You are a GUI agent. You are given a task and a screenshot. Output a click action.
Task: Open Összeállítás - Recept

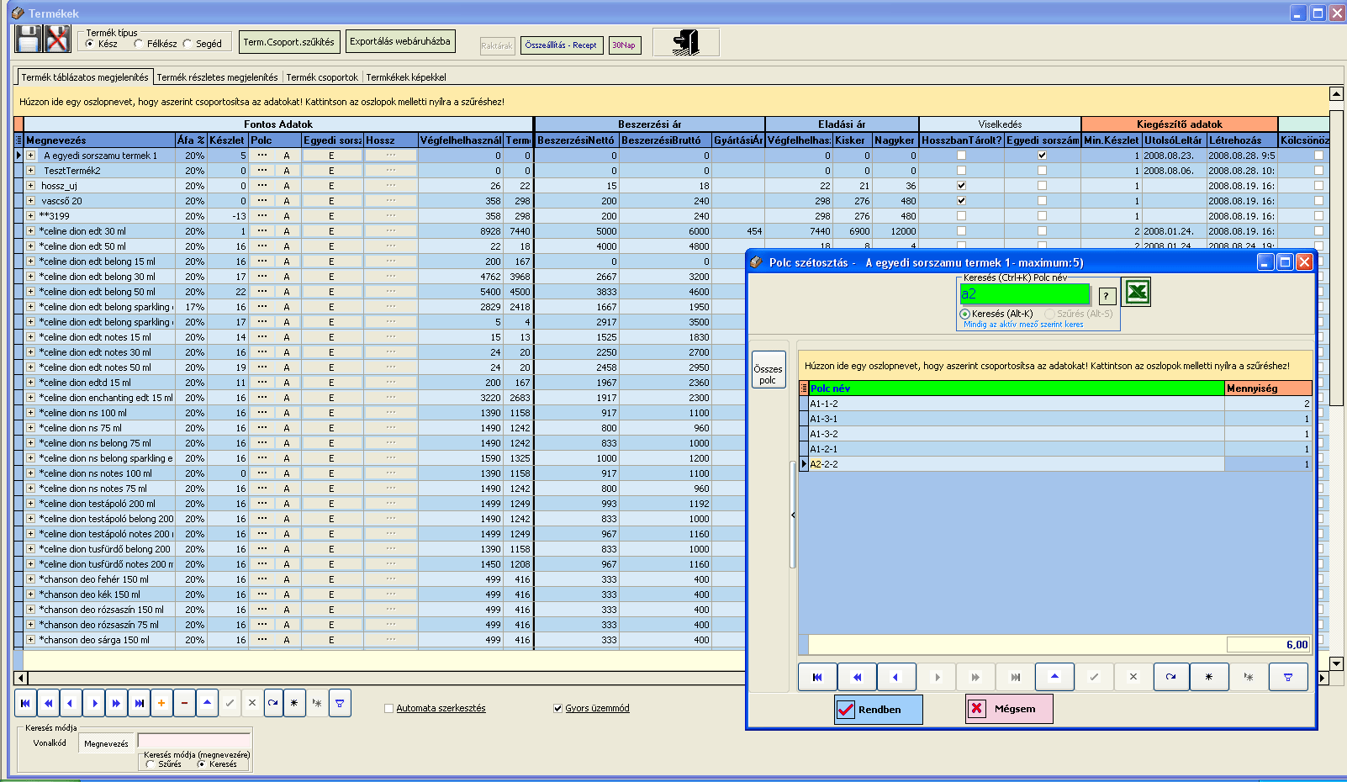point(561,45)
